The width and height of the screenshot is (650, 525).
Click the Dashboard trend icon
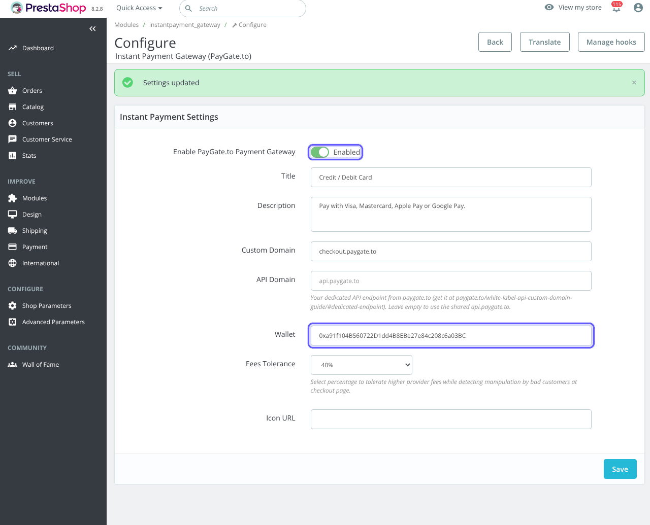point(13,48)
